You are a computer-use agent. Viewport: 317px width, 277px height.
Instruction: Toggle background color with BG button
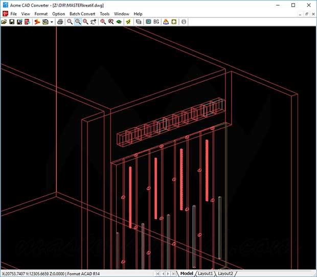(156, 22)
